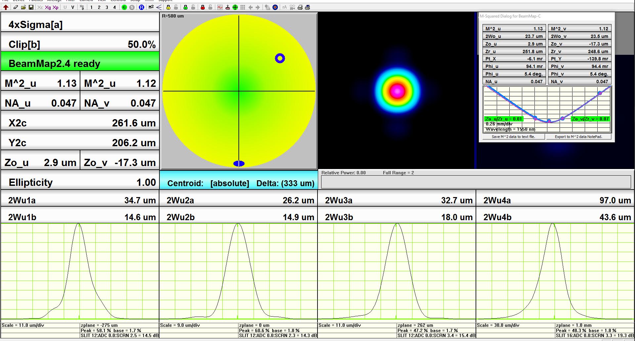
Task: Click the beam divergence angle icon
Action: (159, 7)
